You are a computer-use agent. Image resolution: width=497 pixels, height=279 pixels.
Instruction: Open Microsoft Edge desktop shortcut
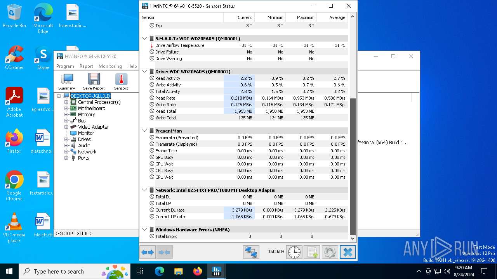[x=43, y=19]
